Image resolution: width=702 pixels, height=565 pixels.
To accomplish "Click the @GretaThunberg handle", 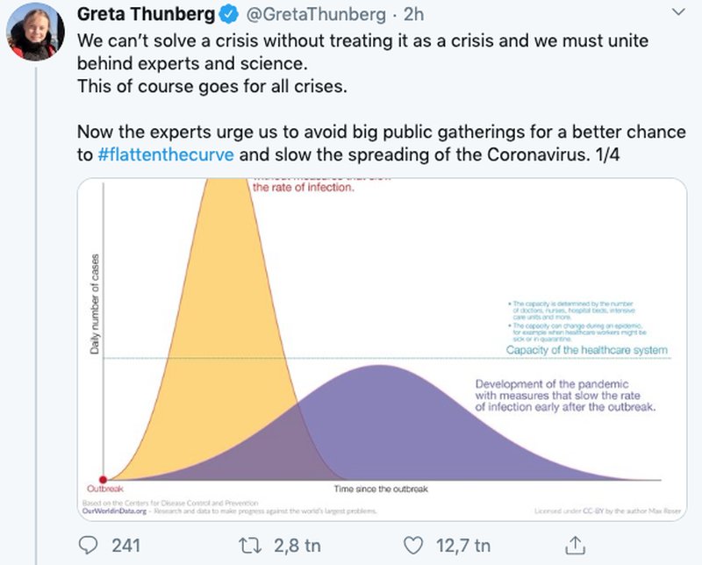I will pos(316,15).
